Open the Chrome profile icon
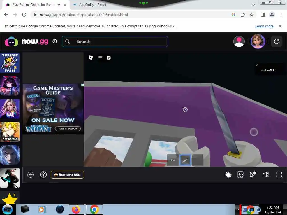The image size is (287, 215). pos(272,15)
